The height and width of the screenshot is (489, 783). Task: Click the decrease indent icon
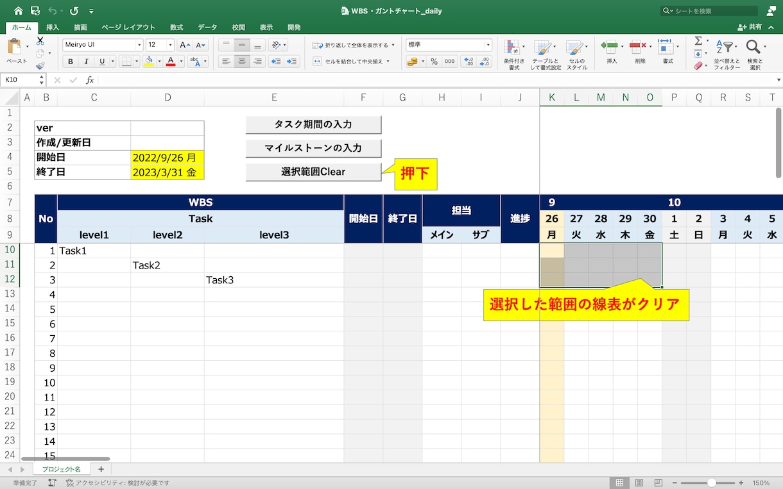[276, 62]
